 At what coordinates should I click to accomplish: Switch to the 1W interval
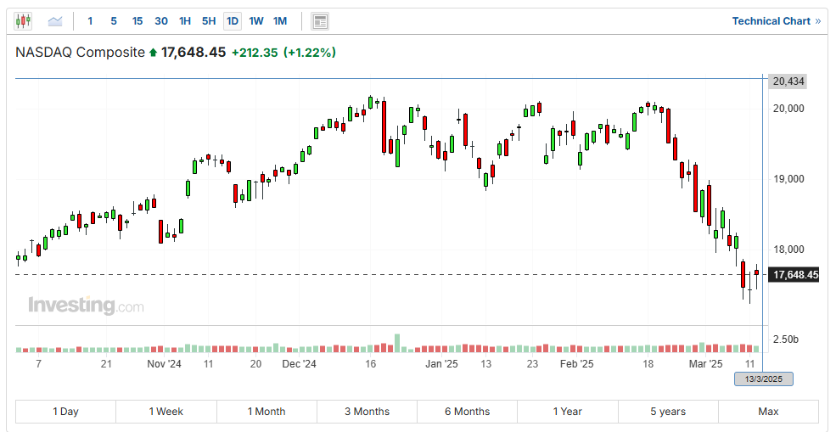pos(256,20)
